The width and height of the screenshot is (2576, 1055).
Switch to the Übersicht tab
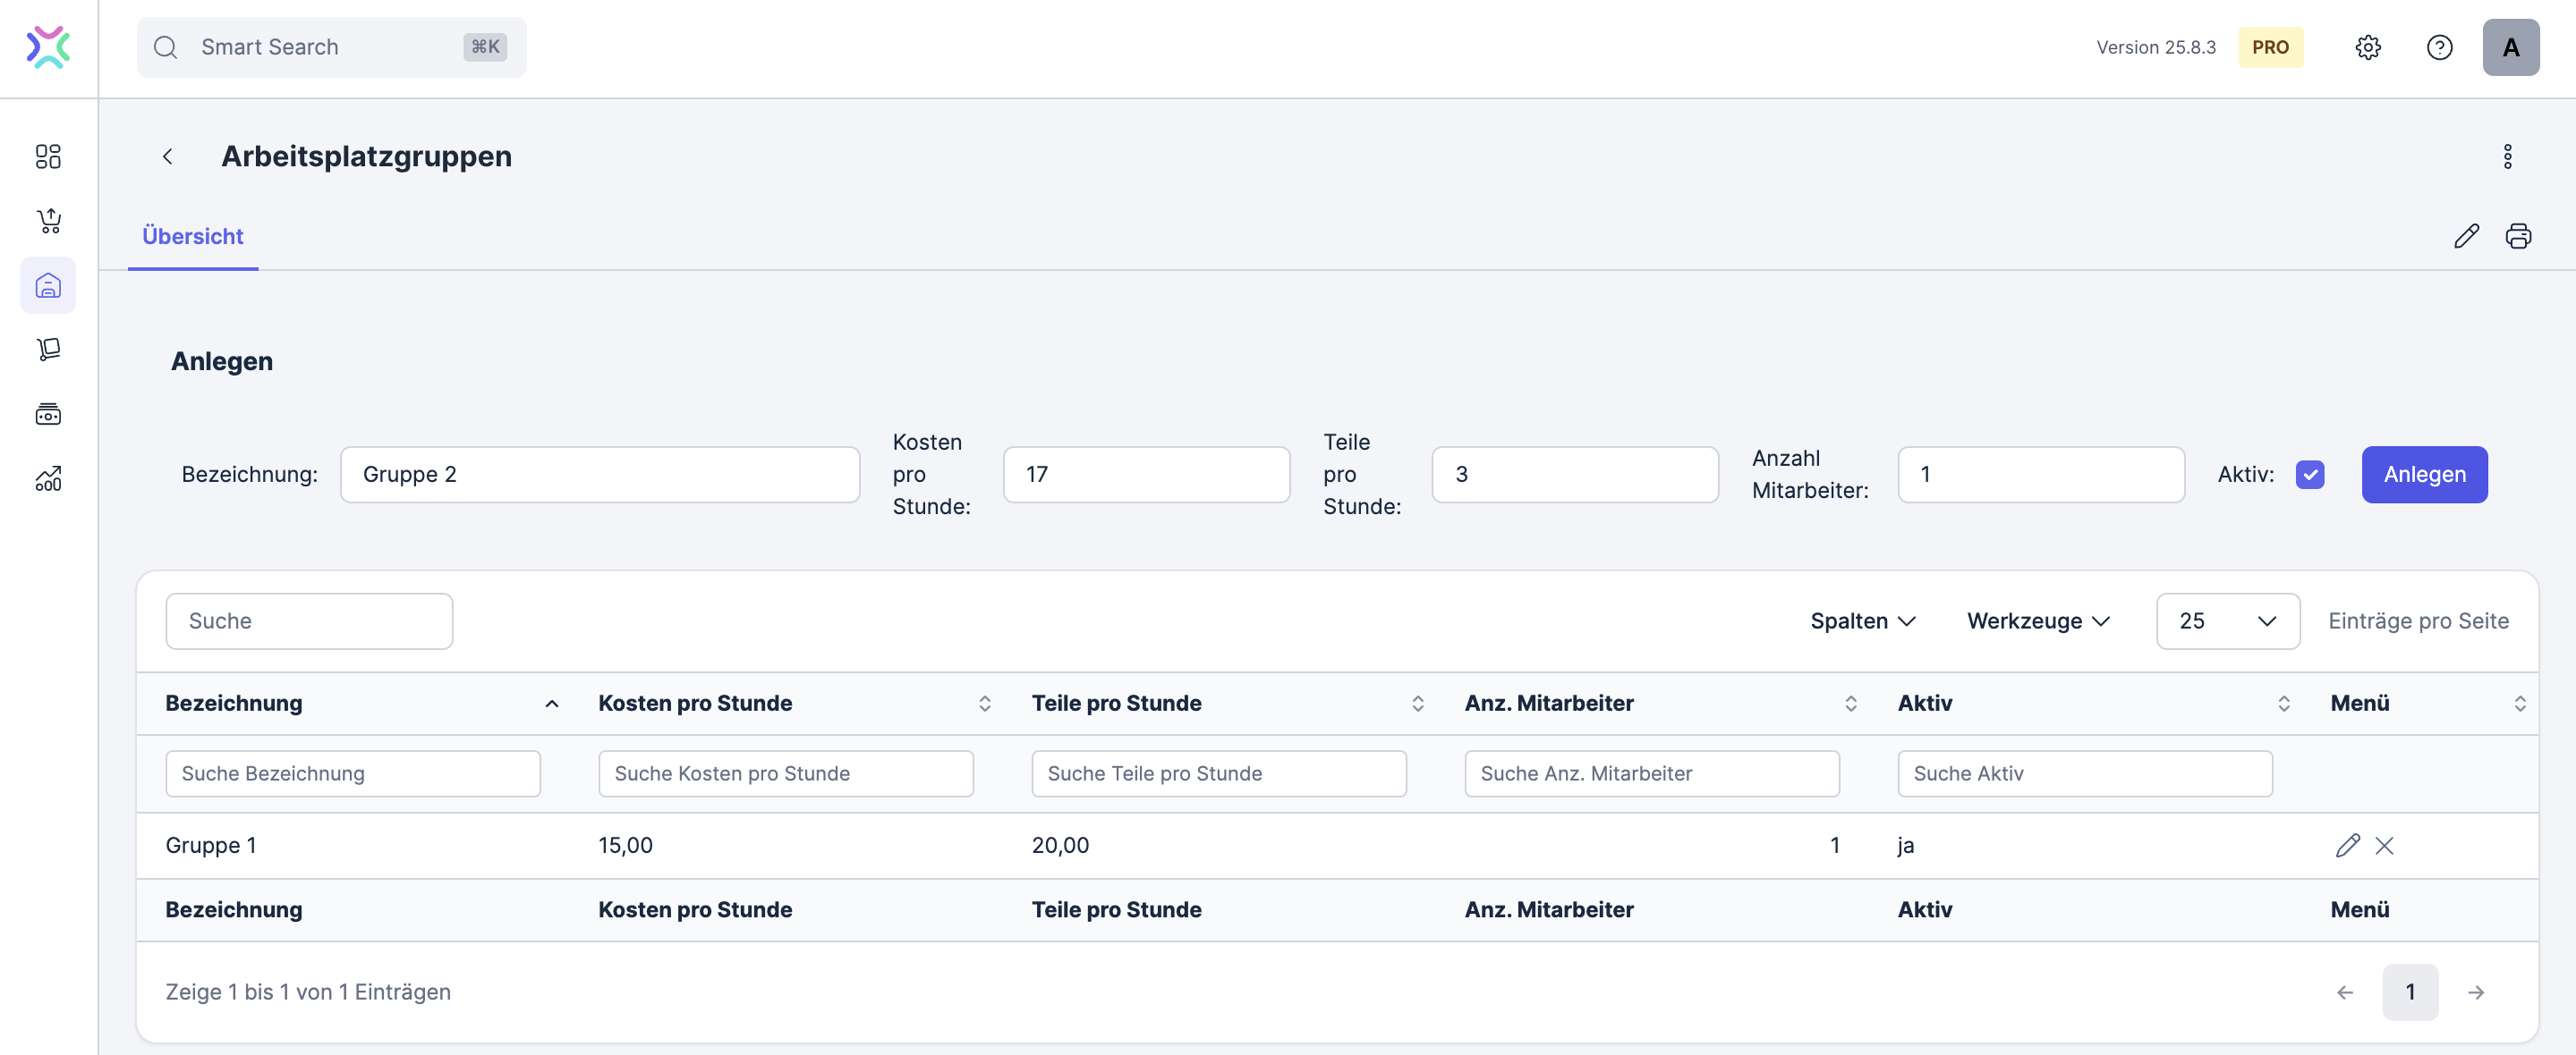192,237
